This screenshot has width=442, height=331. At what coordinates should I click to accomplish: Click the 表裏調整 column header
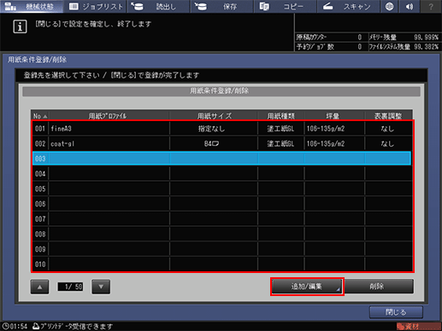click(388, 116)
